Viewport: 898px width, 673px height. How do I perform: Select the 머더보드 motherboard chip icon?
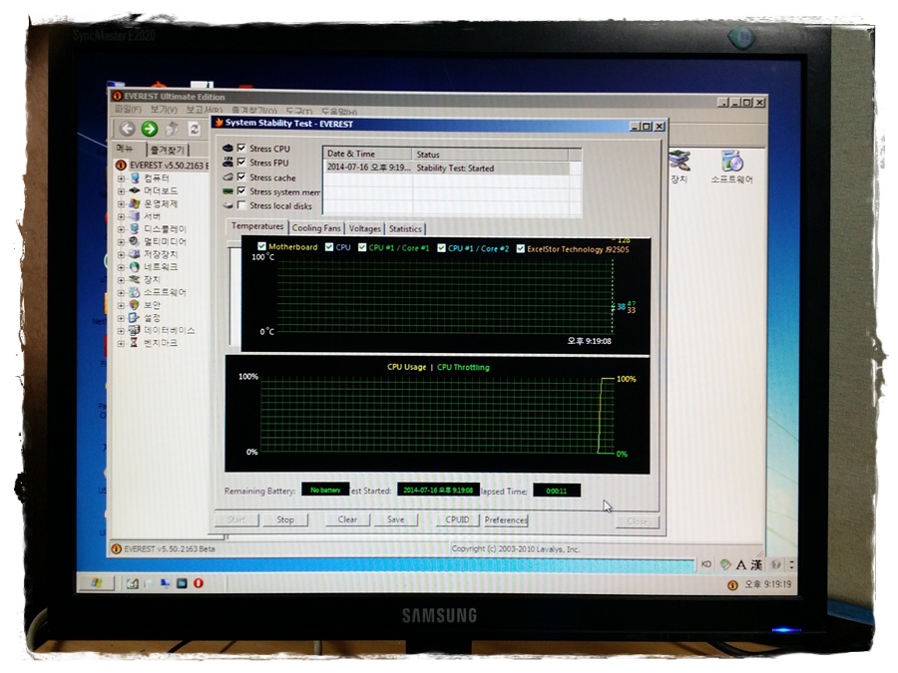pos(135,190)
